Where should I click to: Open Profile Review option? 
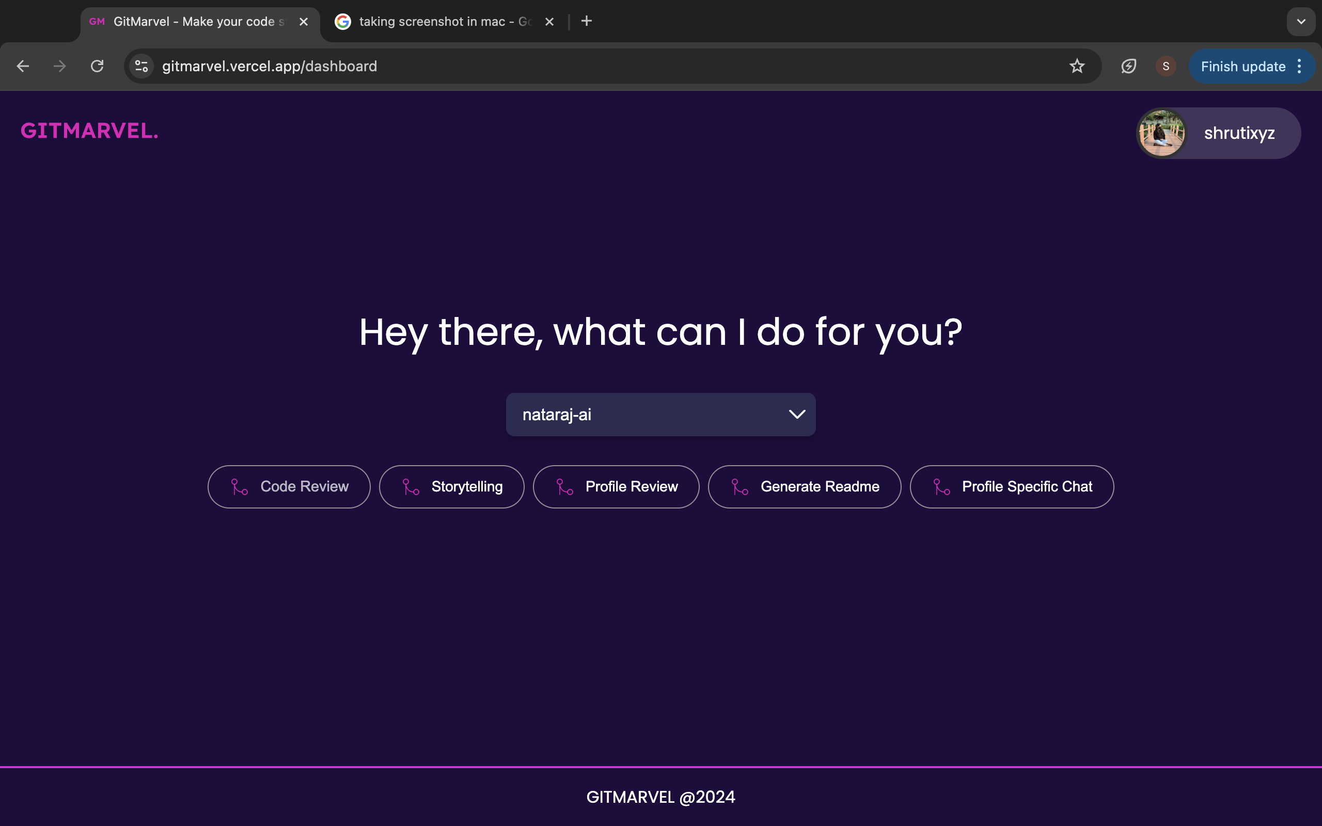(616, 486)
